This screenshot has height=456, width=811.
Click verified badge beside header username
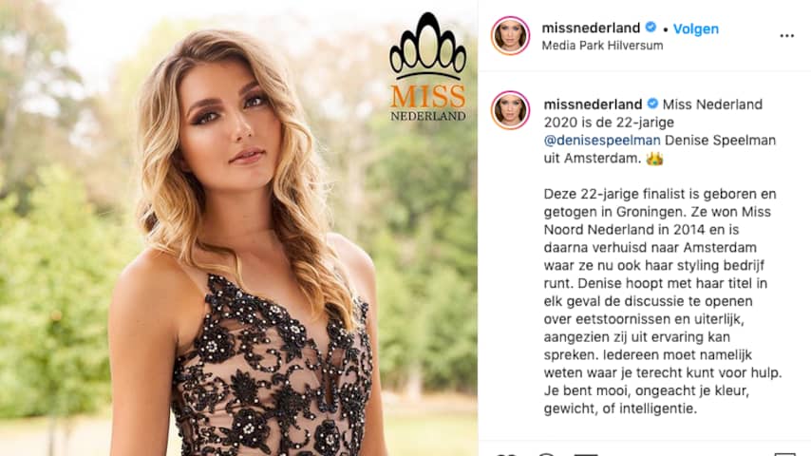[651, 27]
